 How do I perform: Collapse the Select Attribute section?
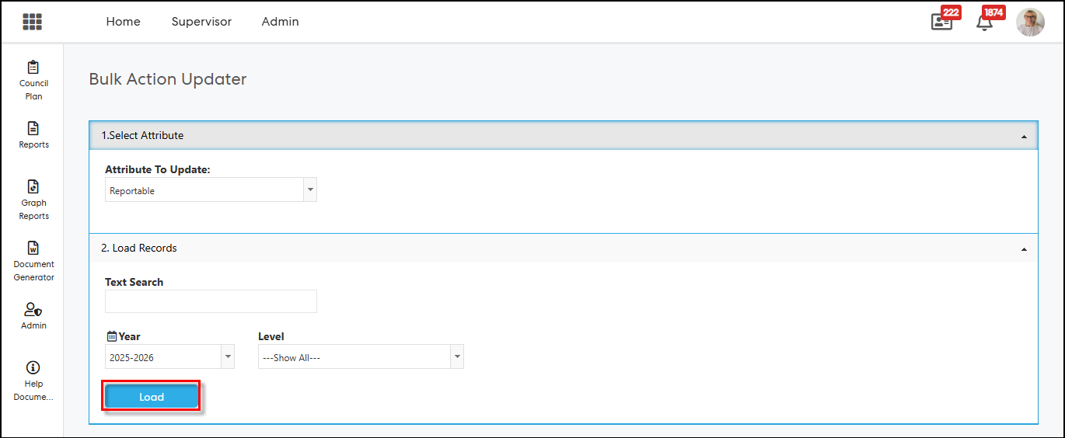coord(1024,136)
